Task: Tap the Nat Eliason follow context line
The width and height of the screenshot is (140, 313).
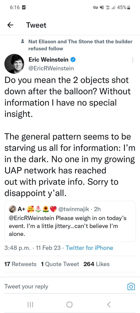Action: [x=77, y=45]
